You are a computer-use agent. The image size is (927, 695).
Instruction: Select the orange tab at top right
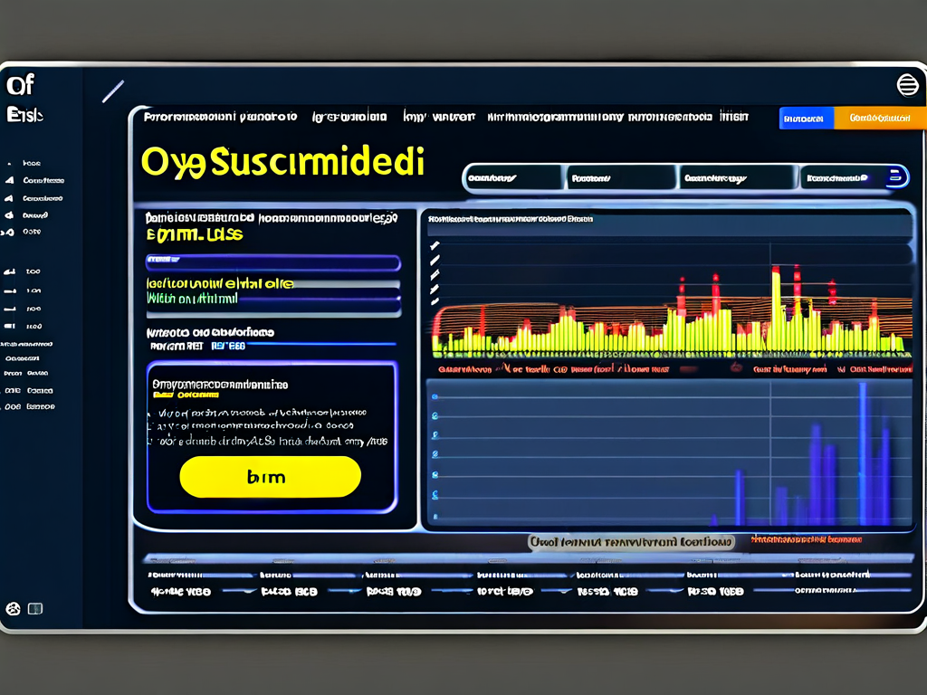(879, 119)
